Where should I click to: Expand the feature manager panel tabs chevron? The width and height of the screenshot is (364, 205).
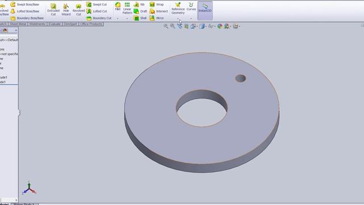[16, 30]
